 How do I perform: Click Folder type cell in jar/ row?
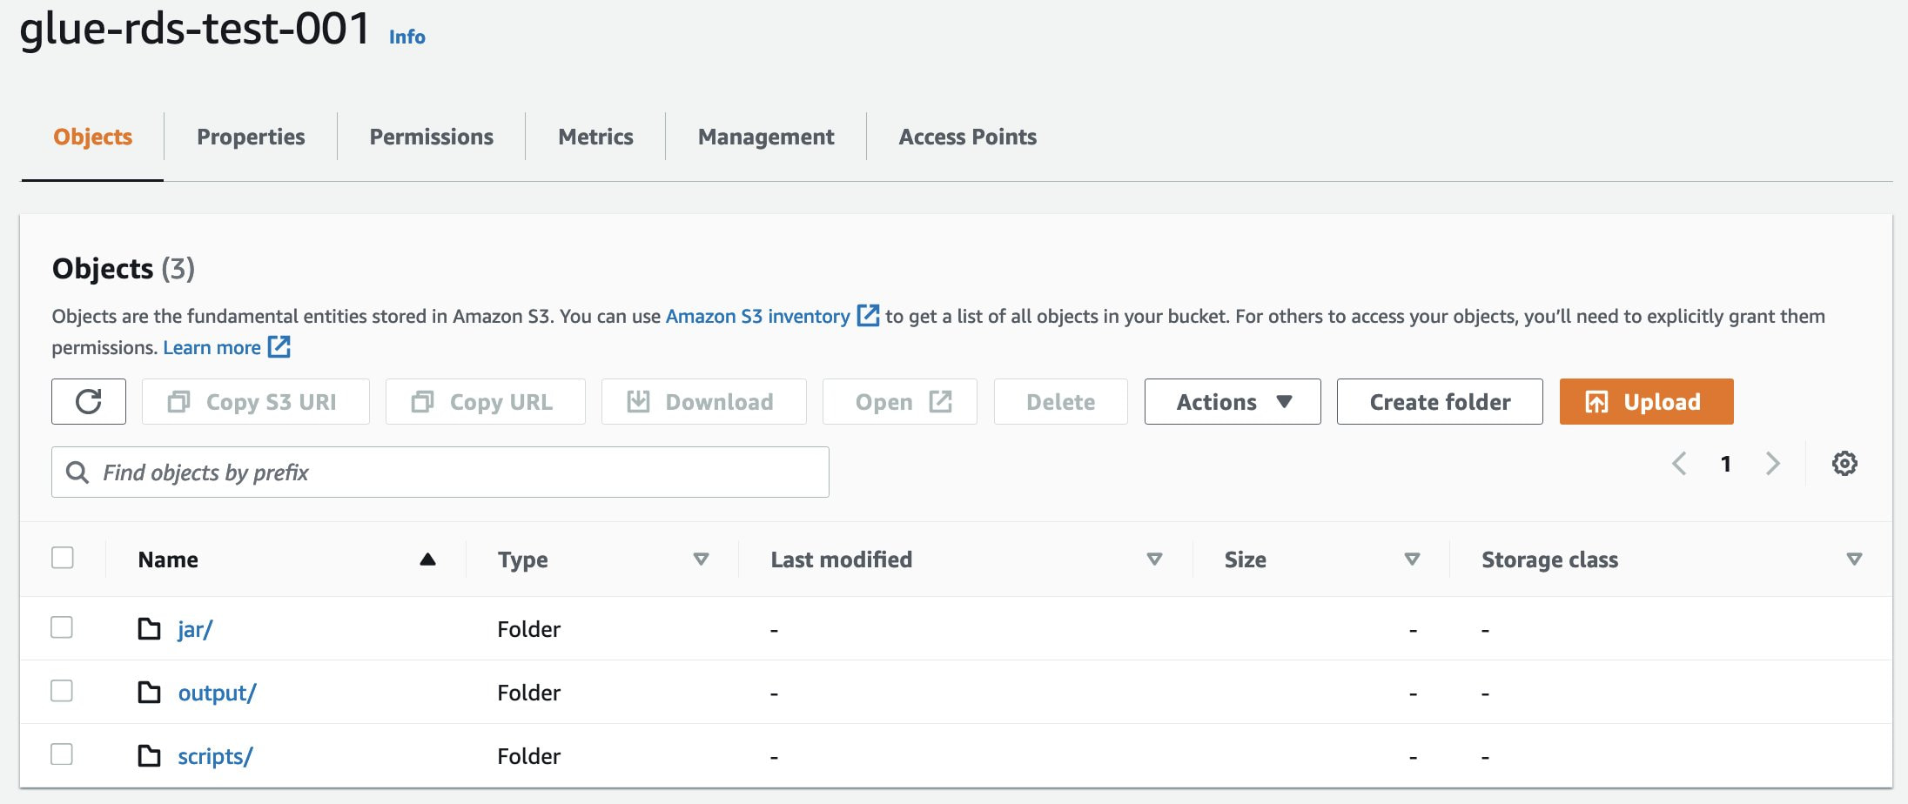[529, 629]
